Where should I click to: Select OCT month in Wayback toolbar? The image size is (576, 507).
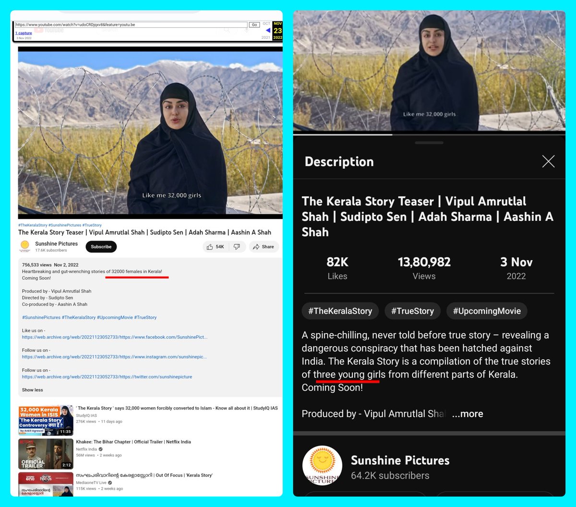pos(266,24)
